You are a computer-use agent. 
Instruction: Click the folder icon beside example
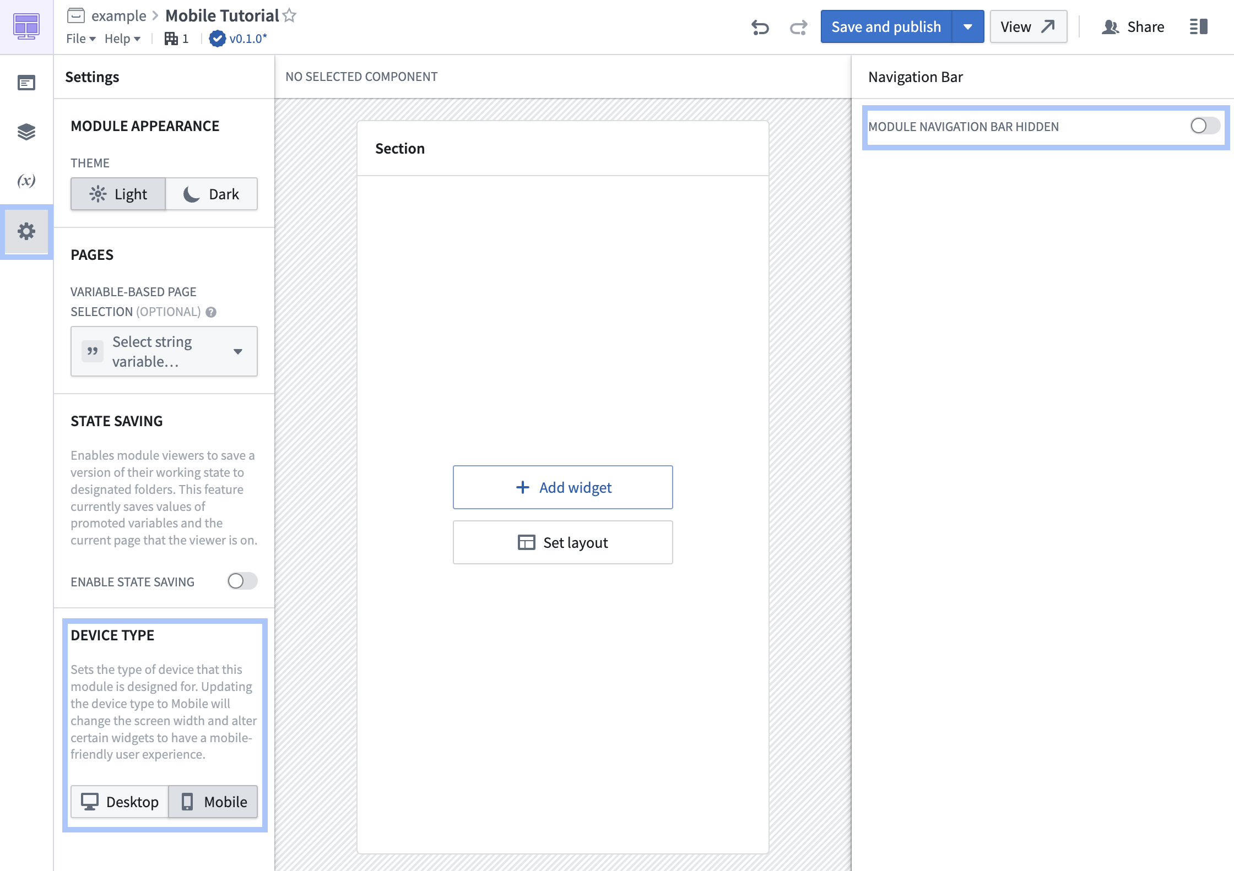coord(76,15)
